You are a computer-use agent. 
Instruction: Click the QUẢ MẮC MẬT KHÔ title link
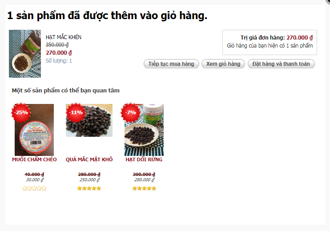89,159
